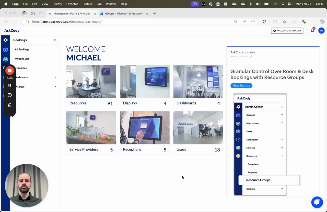The image size is (327, 212).
Task: Open the History menu
Action: (57, 4)
